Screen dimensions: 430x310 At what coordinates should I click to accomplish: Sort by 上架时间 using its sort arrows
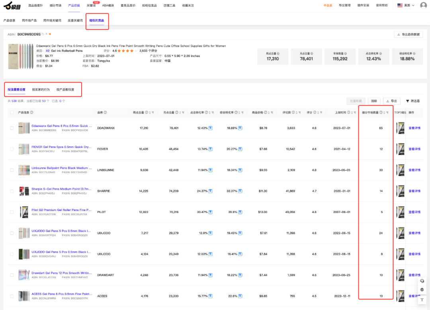(x=352, y=112)
